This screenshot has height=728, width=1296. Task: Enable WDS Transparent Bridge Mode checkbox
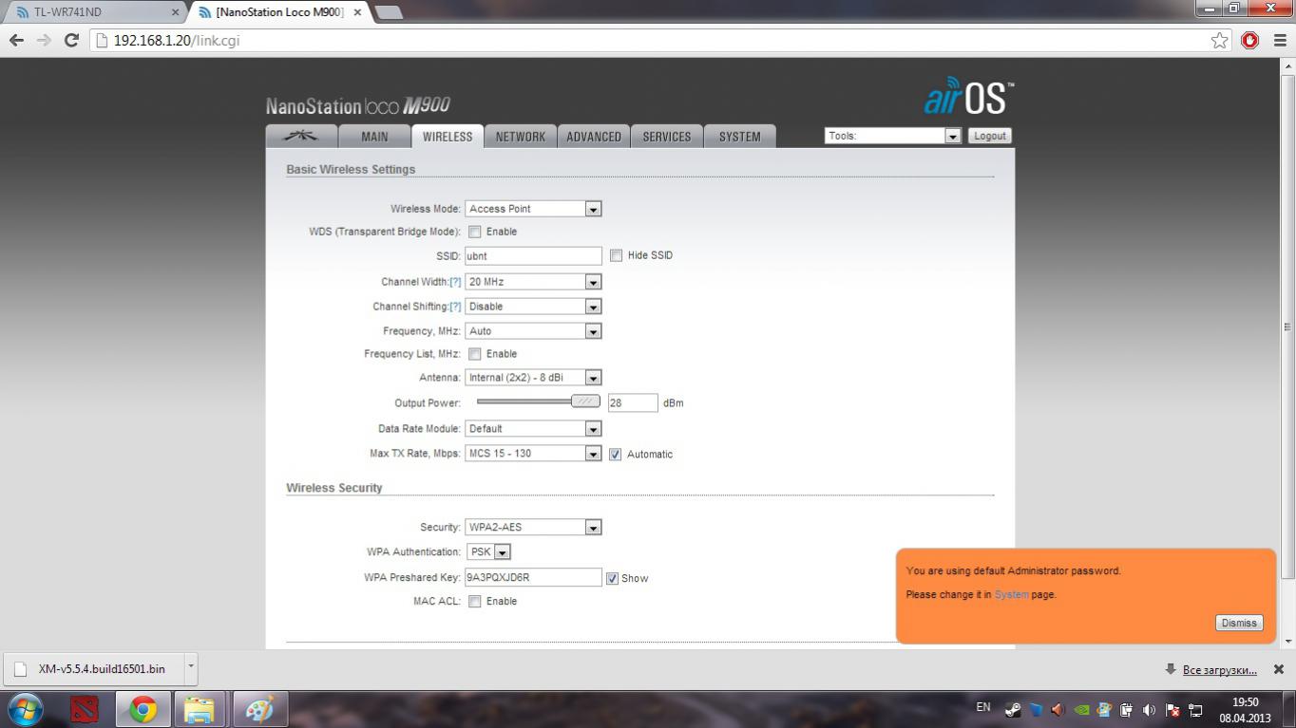coord(474,232)
